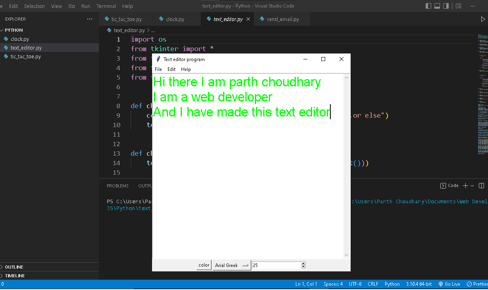Expand the OUTLINE section
The width and height of the screenshot is (488, 290).
point(2,267)
